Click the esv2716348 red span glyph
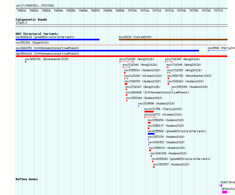 coord(169,62)
